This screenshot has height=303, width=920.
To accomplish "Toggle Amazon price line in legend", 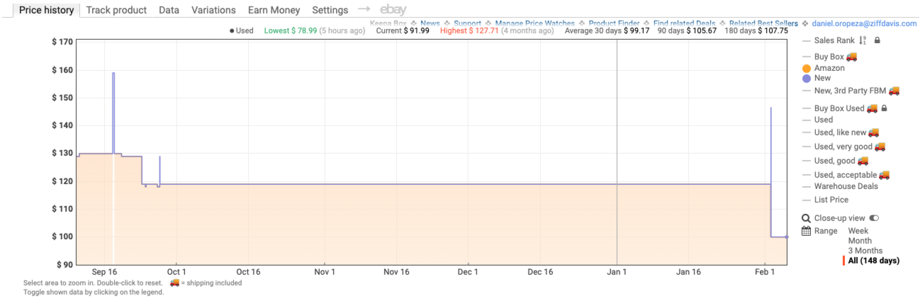I will click(829, 68).
